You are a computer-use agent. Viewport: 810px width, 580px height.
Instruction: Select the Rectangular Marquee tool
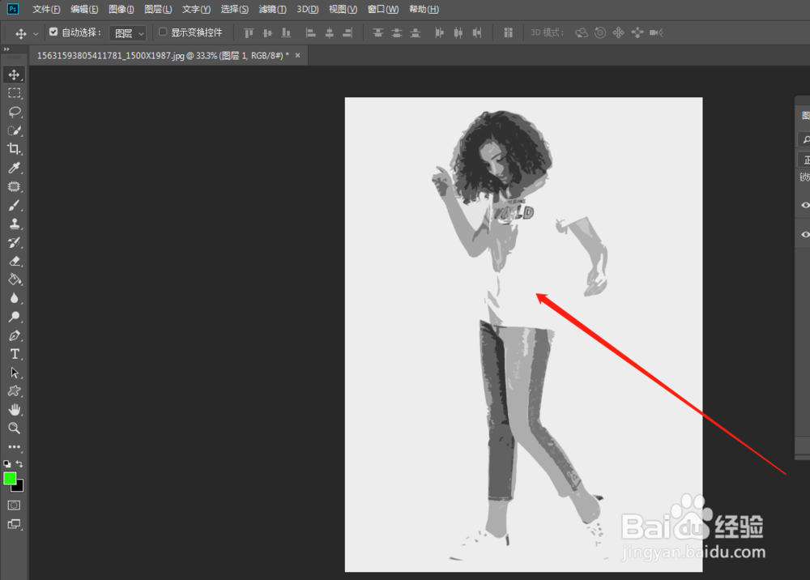point(14,93)
